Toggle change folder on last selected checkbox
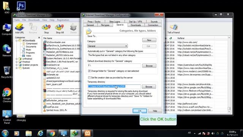The width and height of the screenshot is (243, 137). [89, 71]
